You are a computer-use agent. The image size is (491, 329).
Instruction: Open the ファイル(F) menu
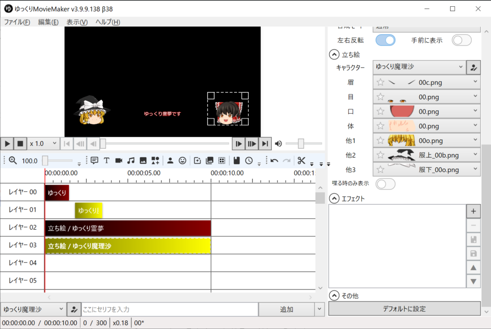pyautogui.click(x=17, y=22)
